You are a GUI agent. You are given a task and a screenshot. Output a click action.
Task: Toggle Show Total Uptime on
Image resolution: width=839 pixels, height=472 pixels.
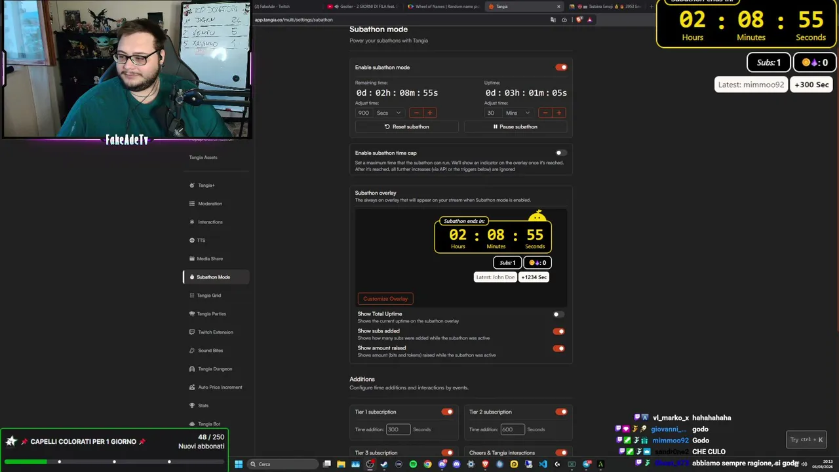click(558, 314)
